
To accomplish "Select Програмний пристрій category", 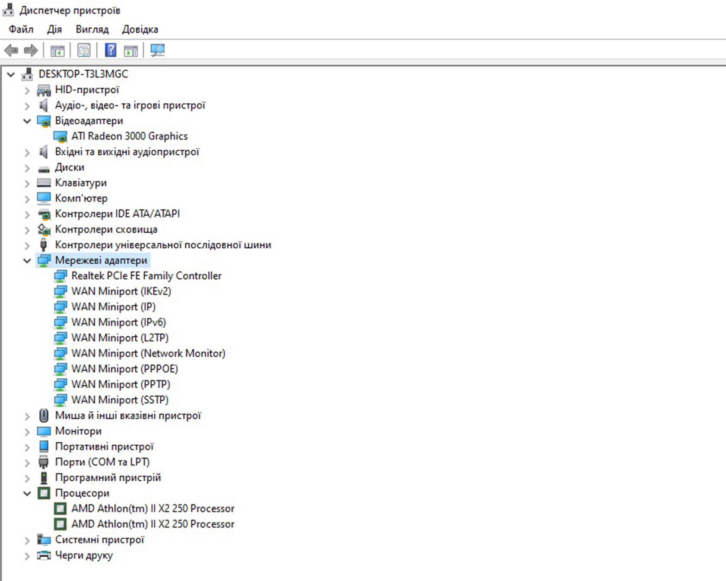I will pos(108,478).
